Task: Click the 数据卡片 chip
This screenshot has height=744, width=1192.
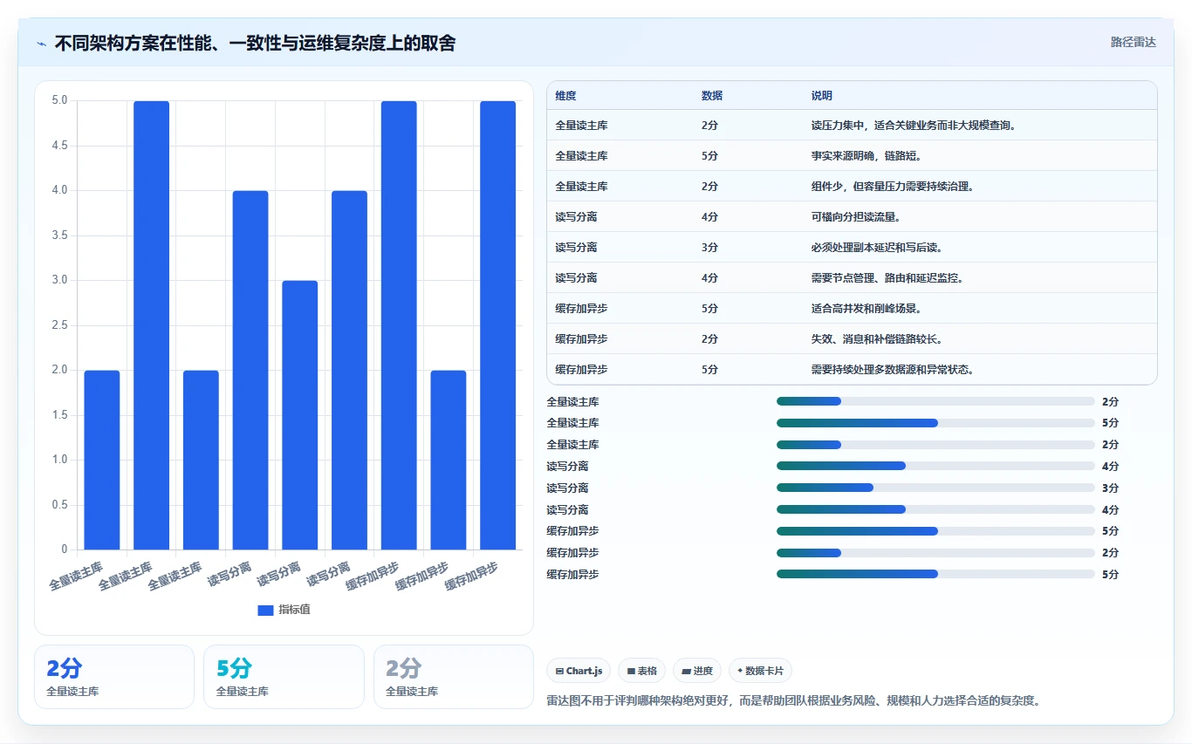Action: [x=760, y=671]
